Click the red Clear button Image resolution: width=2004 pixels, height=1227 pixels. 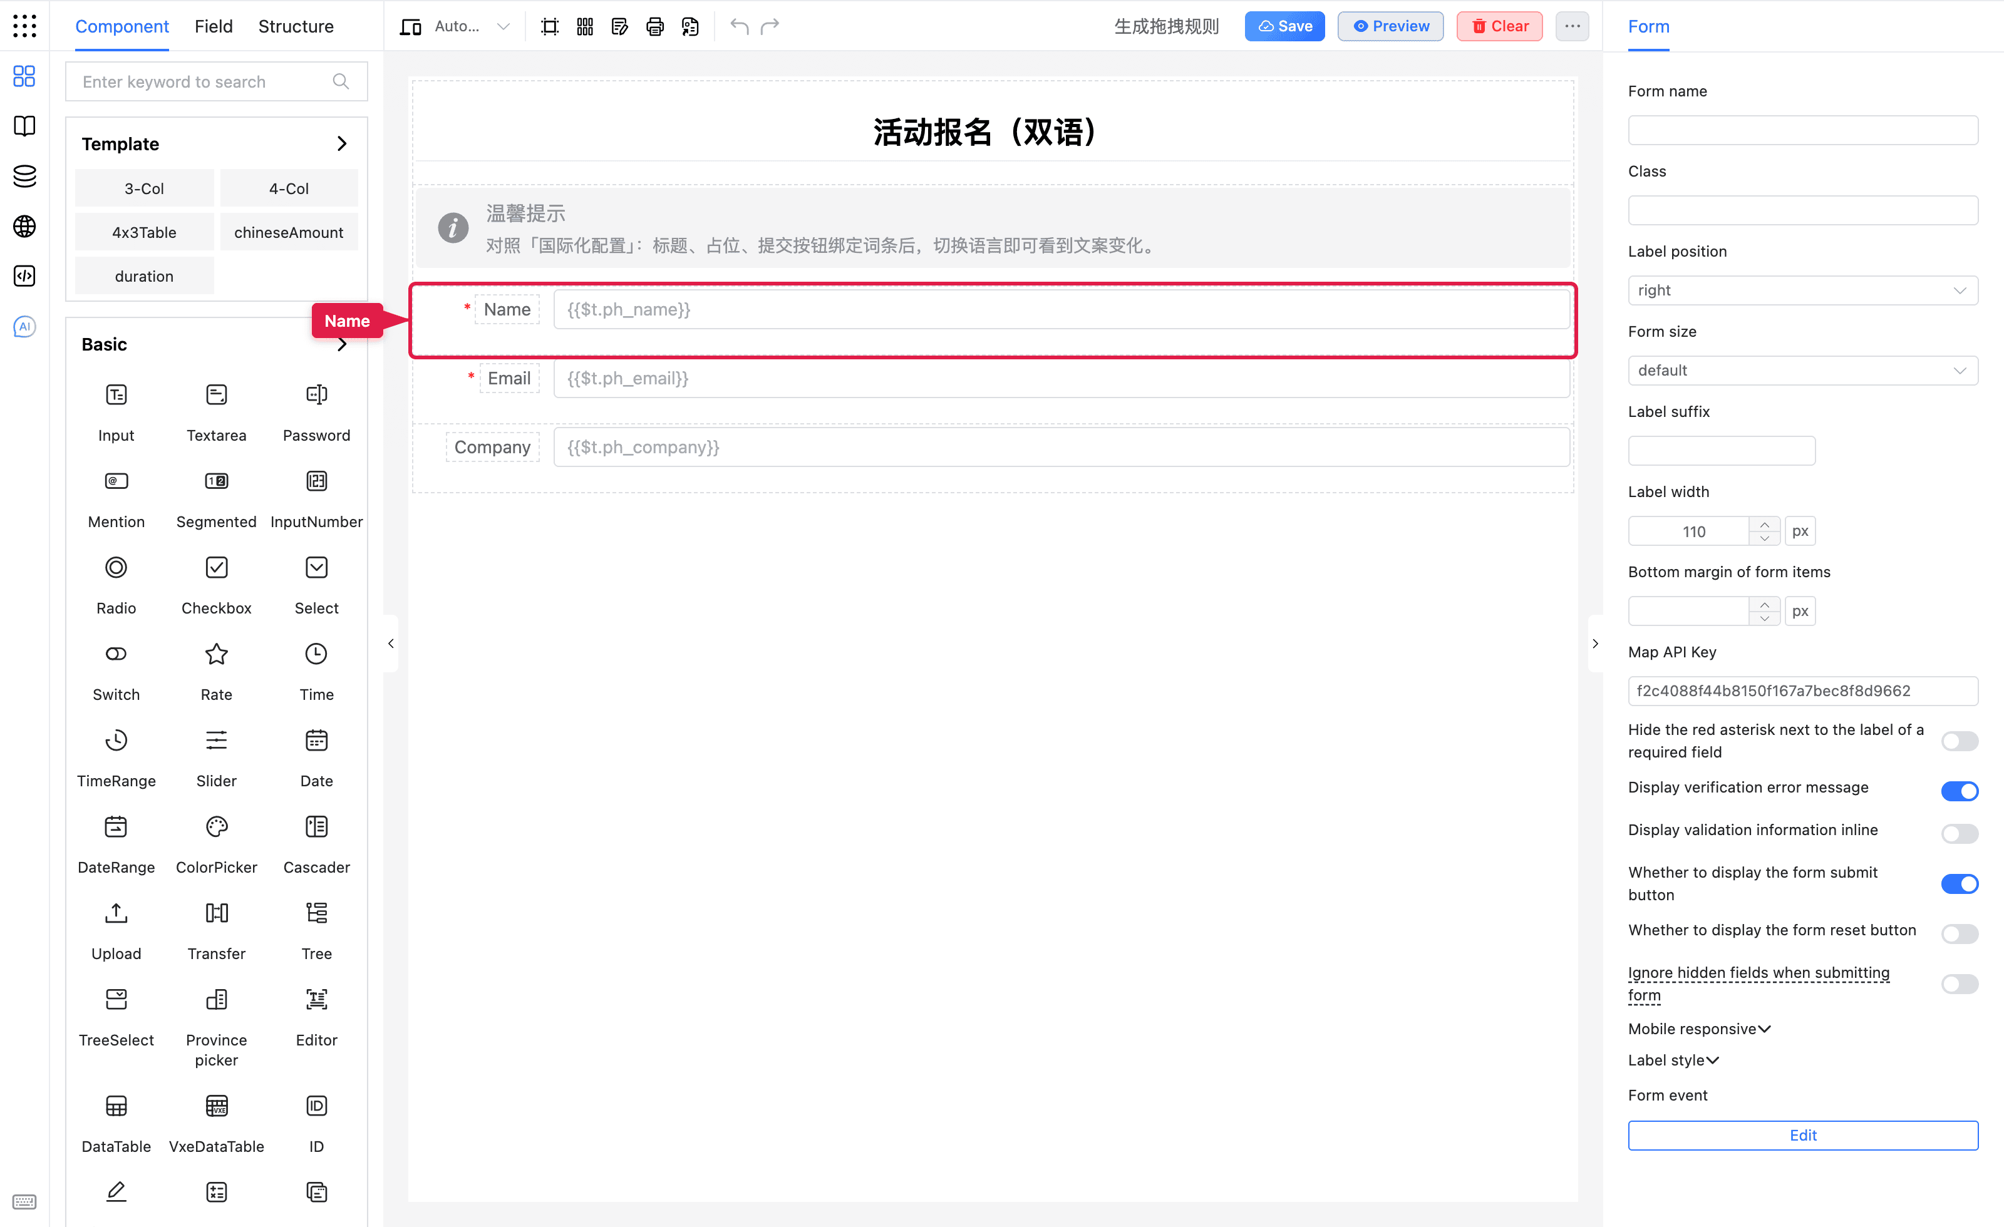point(1499,26)
